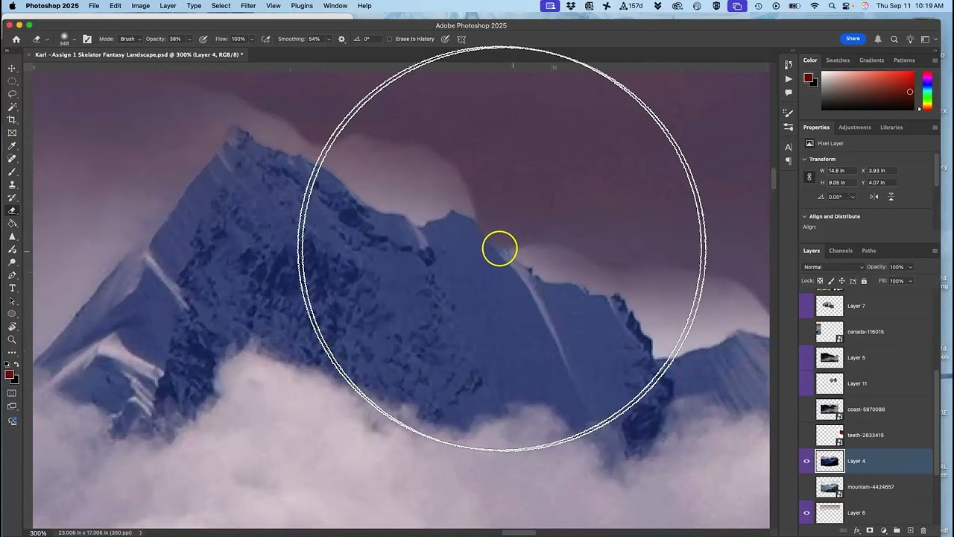Open the Layer menu
Viewport: 954px width, 537px height.
pyautogui.click(x=168, y=6)
